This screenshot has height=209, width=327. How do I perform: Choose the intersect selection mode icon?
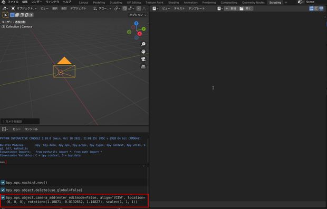31,15
